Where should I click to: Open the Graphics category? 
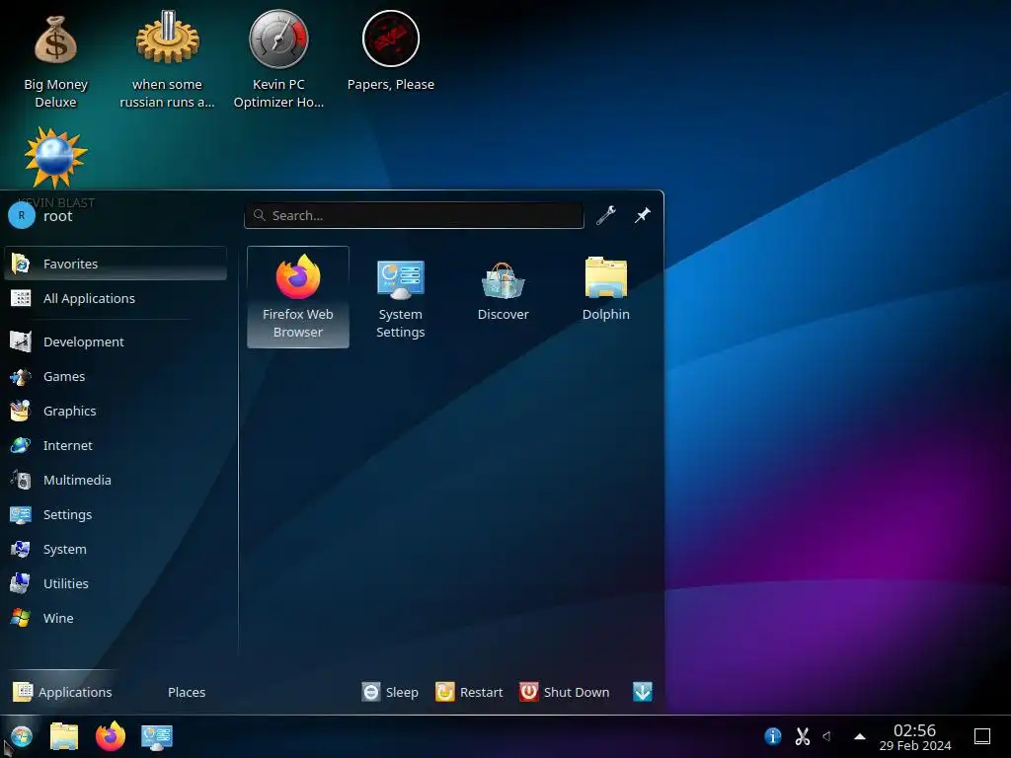[117, 412]
